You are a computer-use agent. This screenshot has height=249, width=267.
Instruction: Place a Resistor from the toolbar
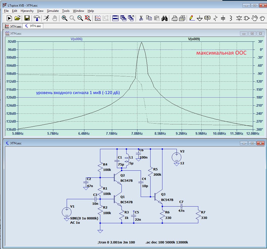(215, 18)
